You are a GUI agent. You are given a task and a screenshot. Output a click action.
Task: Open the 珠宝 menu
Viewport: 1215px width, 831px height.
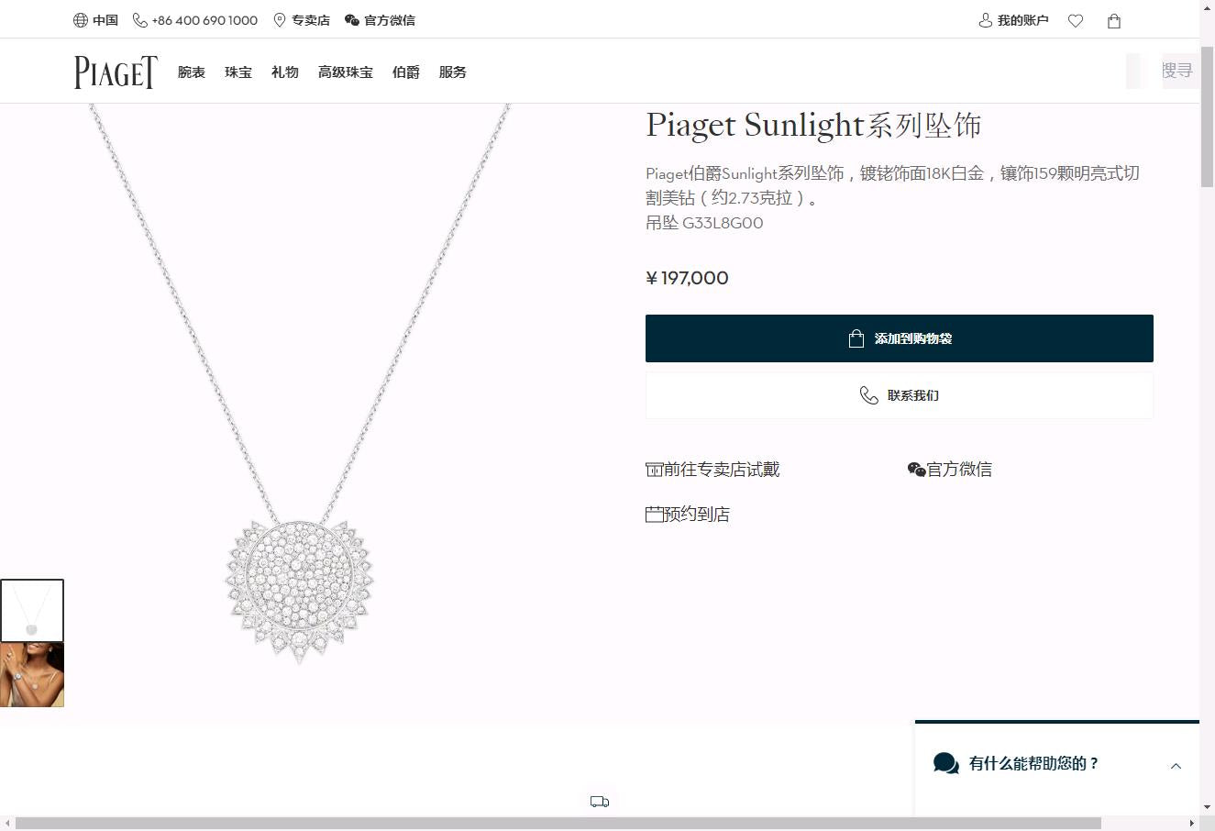(238, 72)
